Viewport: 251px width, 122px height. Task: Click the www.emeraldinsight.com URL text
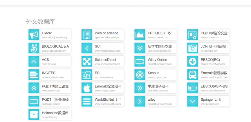tap(214, 78)
